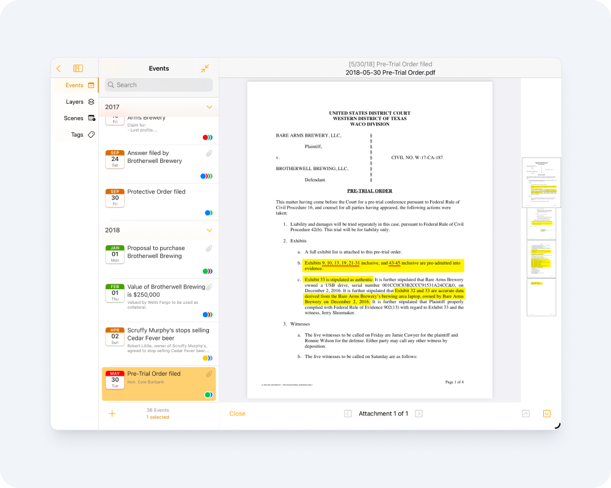Collapse the Events list using arrows icon

(x=205, y=68)
